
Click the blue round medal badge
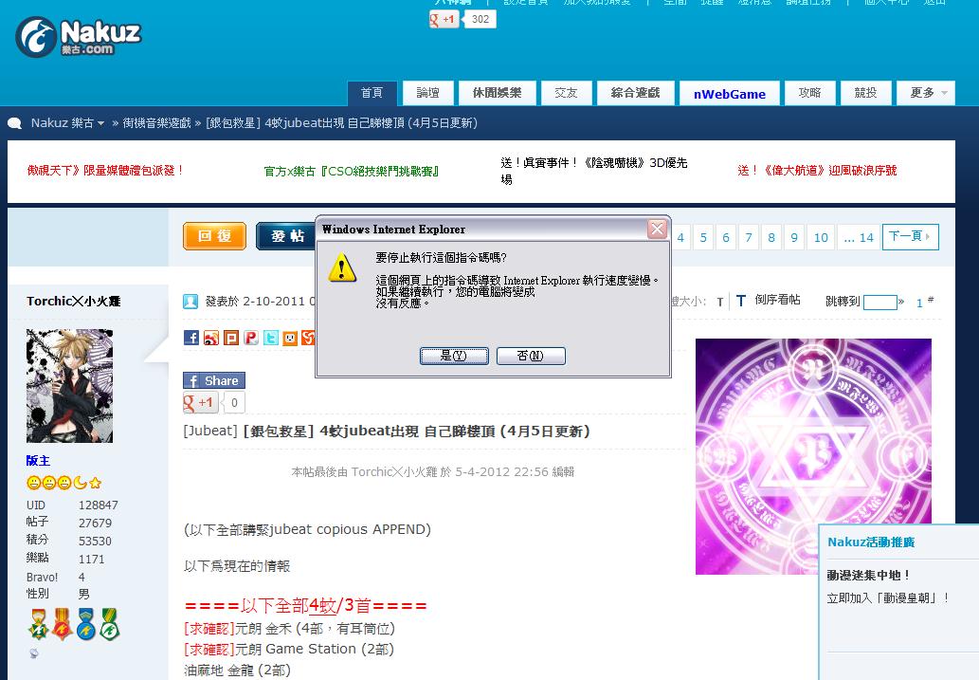pyautogui.click(x=86, y=624)
